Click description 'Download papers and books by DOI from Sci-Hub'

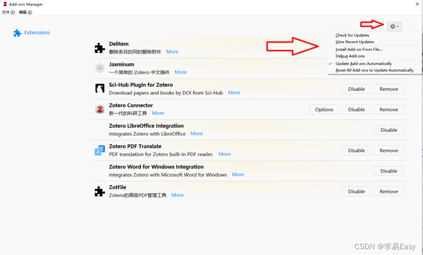tap(166, 93)
